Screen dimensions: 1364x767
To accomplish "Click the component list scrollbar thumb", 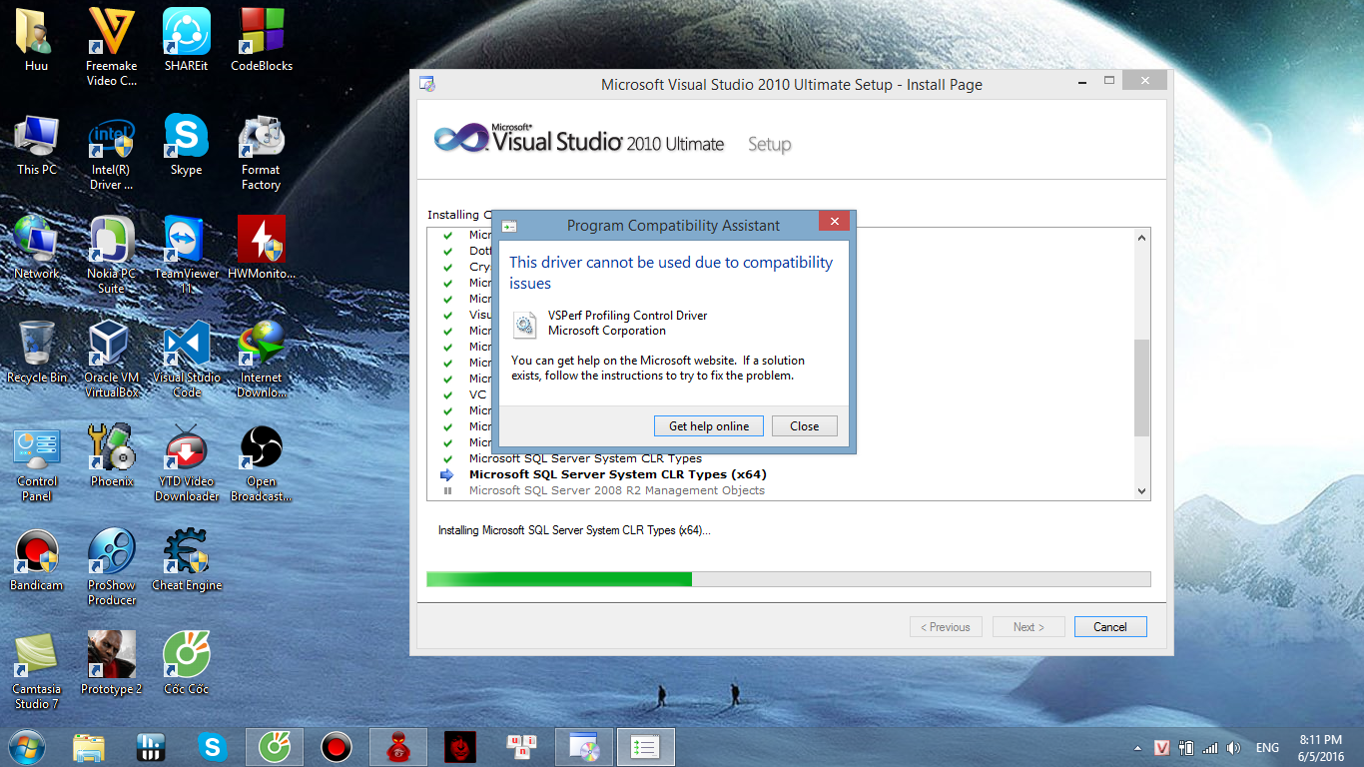I will coord(1142,387).
